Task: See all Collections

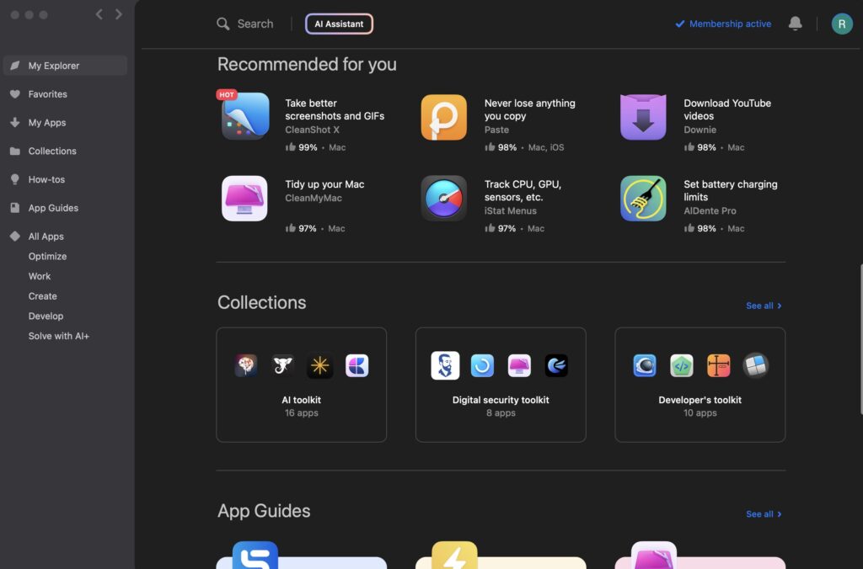Action: coord(764,306)
